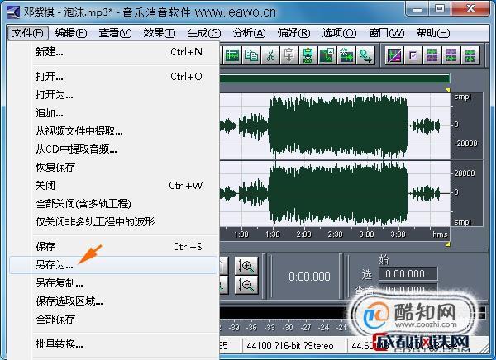This screenshot has height=360, width=496.
Task: Zoom out vertically with magnifier minus icon
Action: pyautogui.click(x=246, y=285)
